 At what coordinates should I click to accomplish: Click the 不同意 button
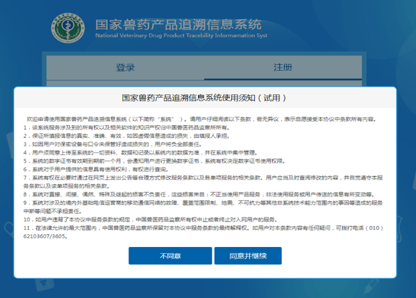[x=170, y=256]
